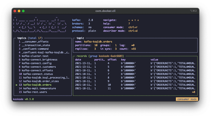Click the date column header
211x117 pixels.
point(78,60)
